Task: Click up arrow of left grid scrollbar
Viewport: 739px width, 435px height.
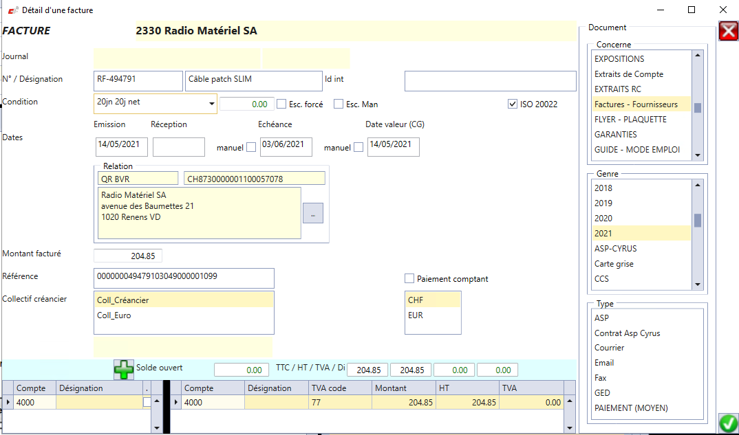Action: coord(158,401)
